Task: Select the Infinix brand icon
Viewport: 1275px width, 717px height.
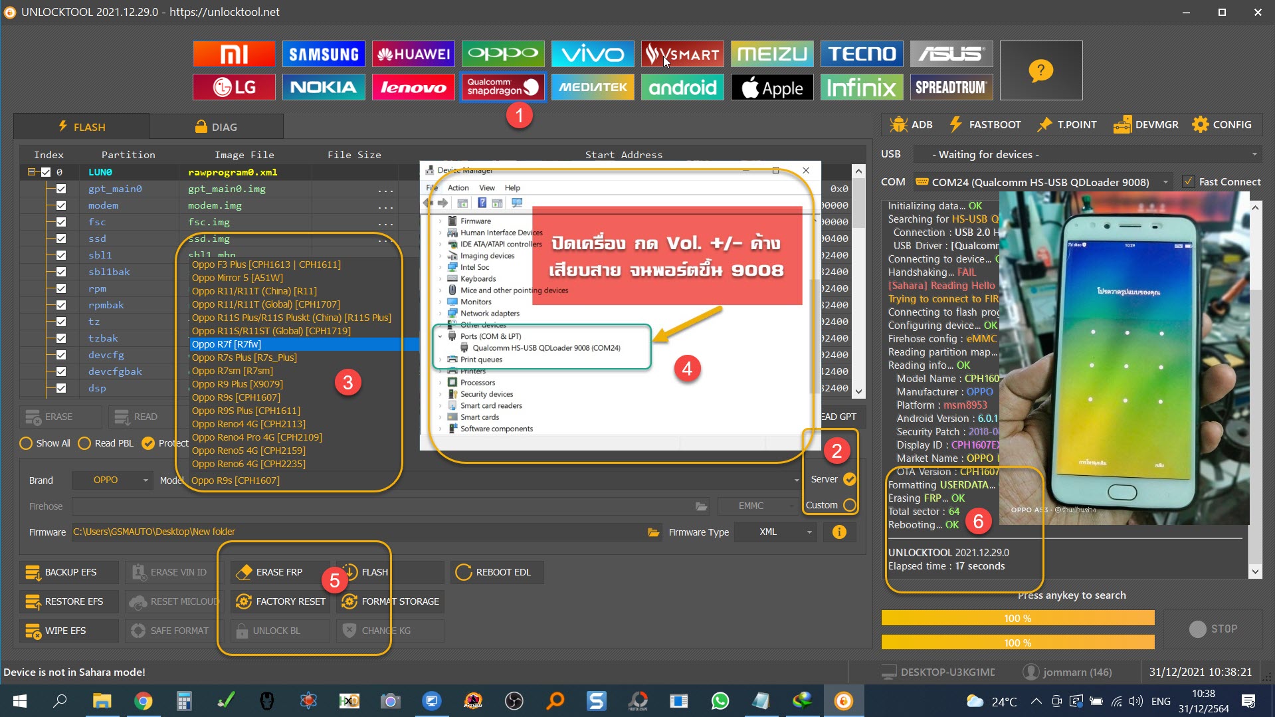Action: point(862,87)
